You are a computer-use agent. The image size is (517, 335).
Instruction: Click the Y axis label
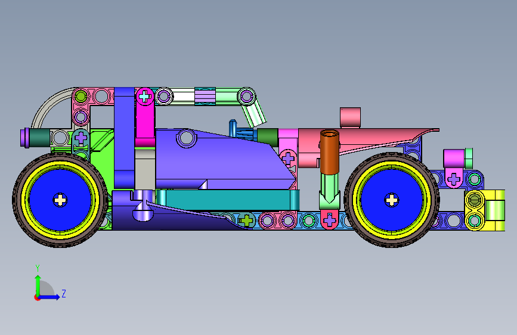click(38, 268)
